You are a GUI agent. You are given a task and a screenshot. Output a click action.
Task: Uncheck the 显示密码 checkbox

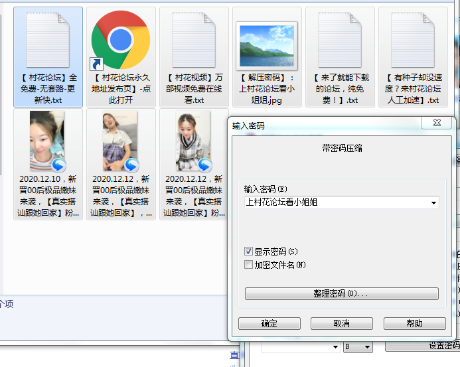pyautogui.click(x=249, y=252)
